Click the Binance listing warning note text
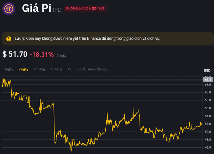The width and height of the screenshot is (214, 154). point(88,39)
